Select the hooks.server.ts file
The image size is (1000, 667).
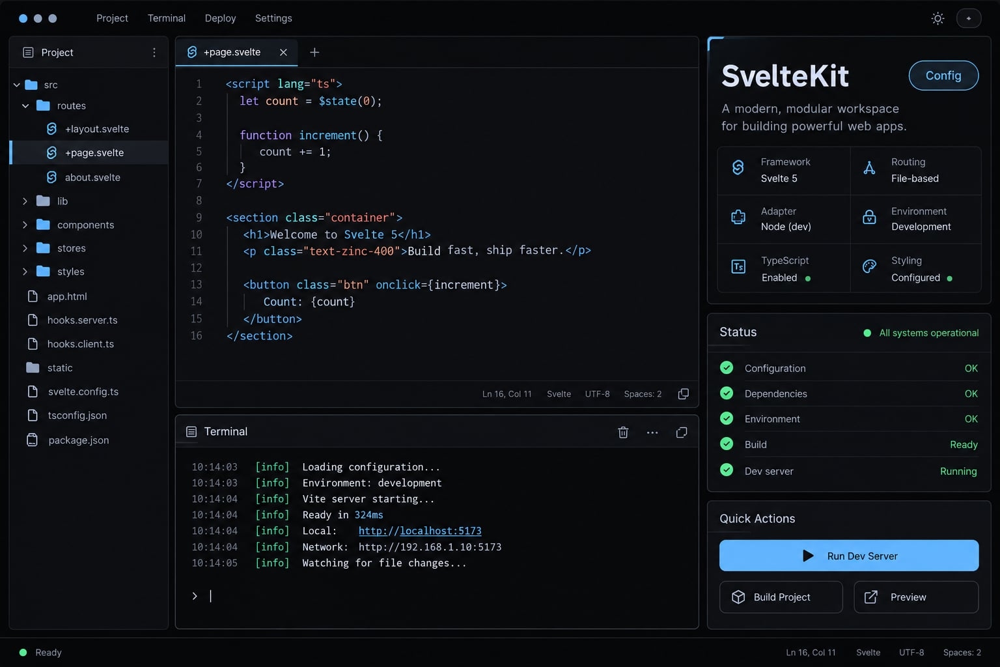coord(89,320)
